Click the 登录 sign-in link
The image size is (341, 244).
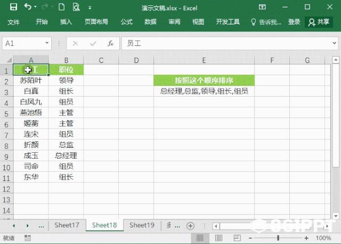tap(294, 22)
